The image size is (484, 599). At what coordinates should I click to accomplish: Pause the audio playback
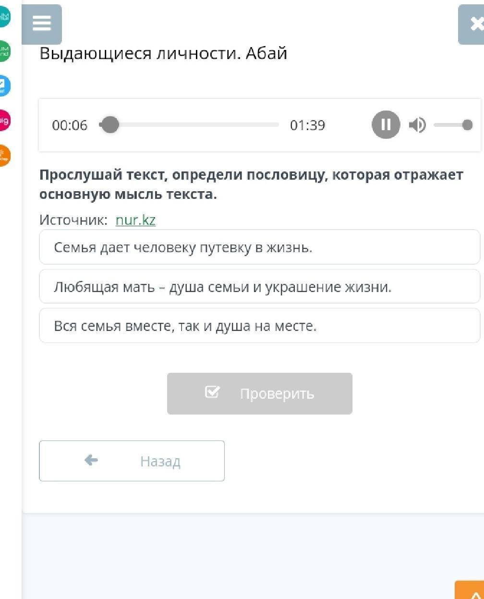click(x=386, y=125)
